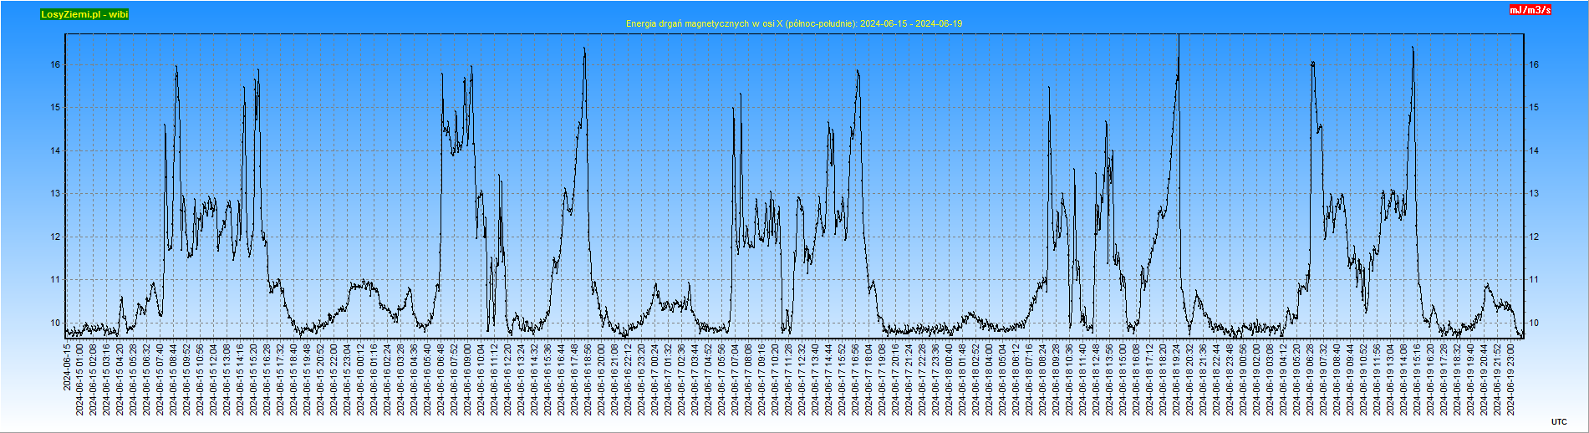This screenshot has width=1589, height=433.
Task: Select the 2024-06-19 23:00 time axis label
Action: click(x=1510, y=379)
